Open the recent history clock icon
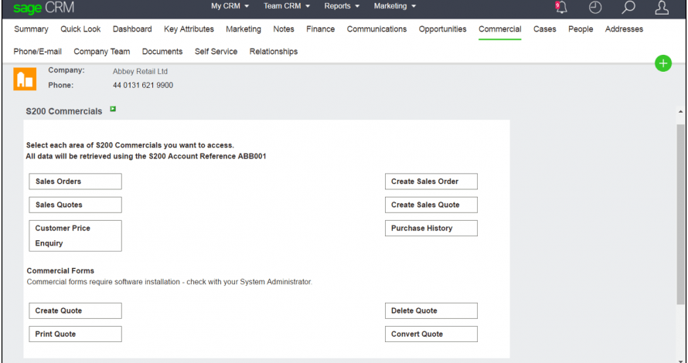Screen dimensions: 688x363 coord(595,7)
